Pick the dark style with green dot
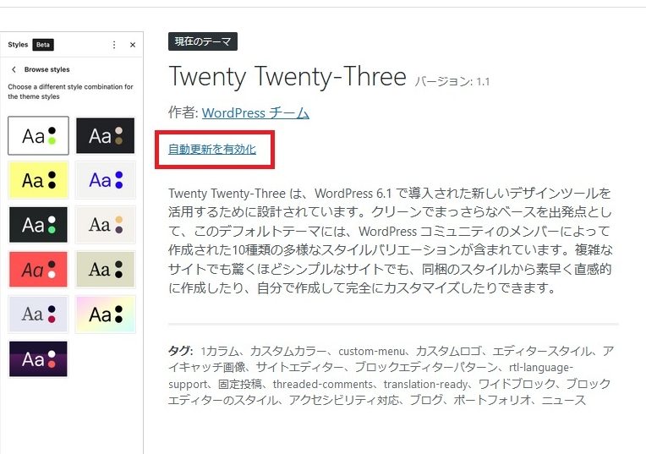The height and width of the screenshot is (454, 646). click(38, 225)
